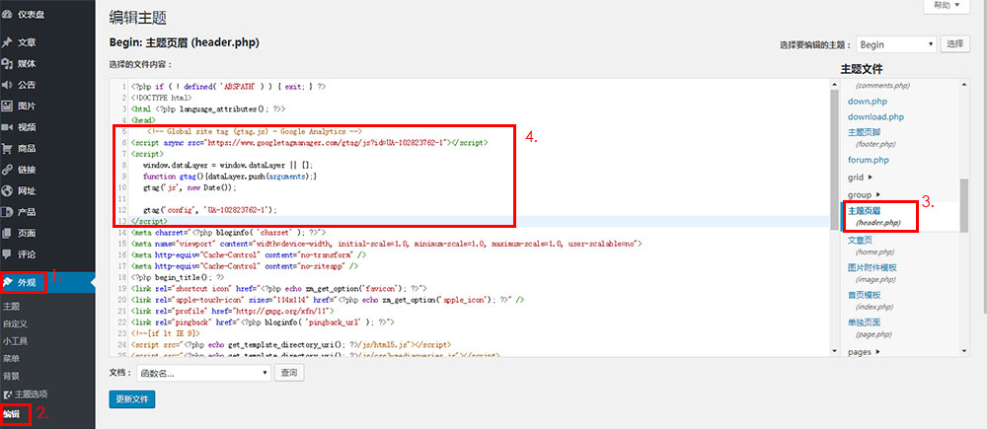Screen dimensions: 987x429
Task: Click the googletagmanager script src line
Action: pos(309,143)
